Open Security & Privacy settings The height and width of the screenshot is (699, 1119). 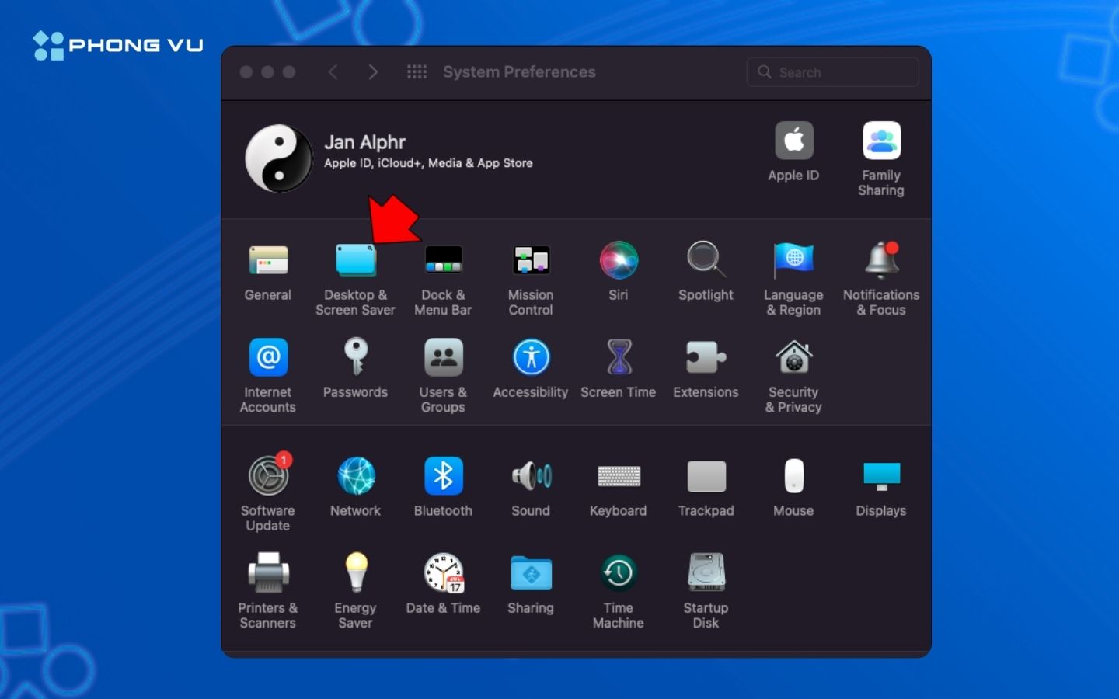(x=793, y=359)
